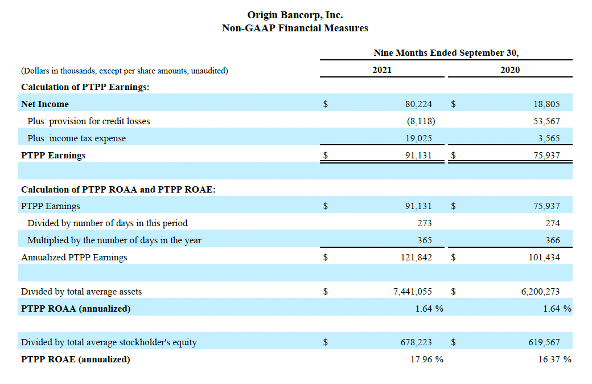Click the 2021 PTPP ROAA value 1.64 %

coord(429,309)
